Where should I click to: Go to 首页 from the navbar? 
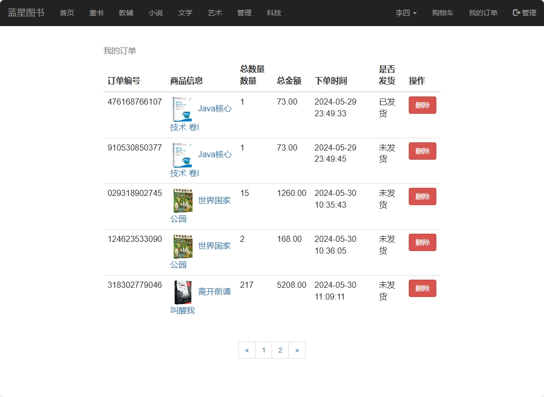coord(67,13)
